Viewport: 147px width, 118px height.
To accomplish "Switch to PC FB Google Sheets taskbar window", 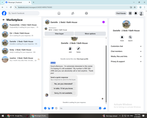I will [x=15, y=116].
